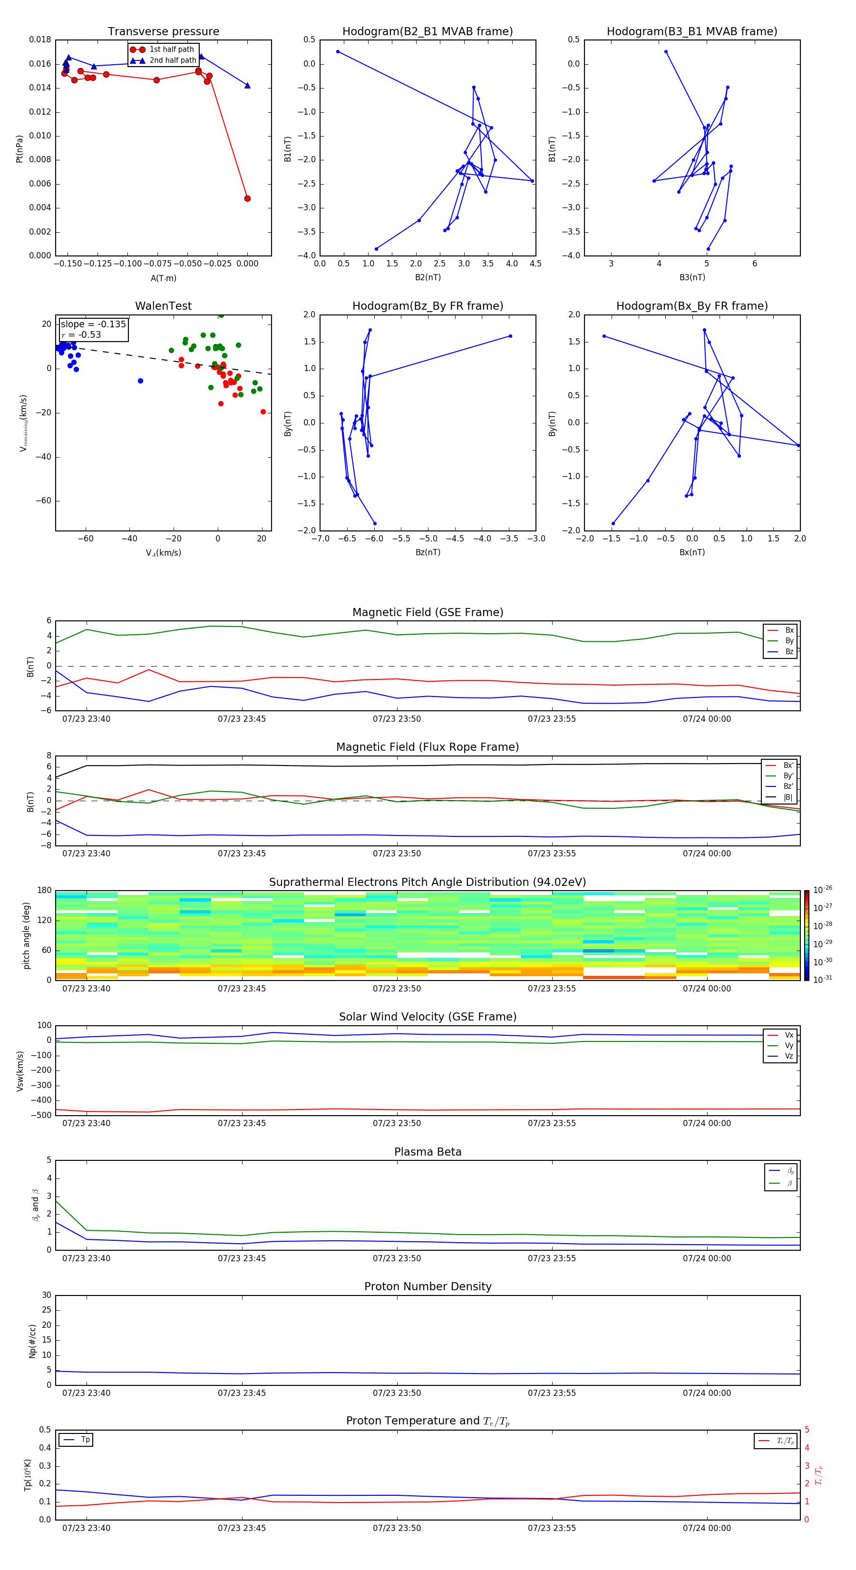Click the "2nd half path" legend entry

(x=163, y=60)
